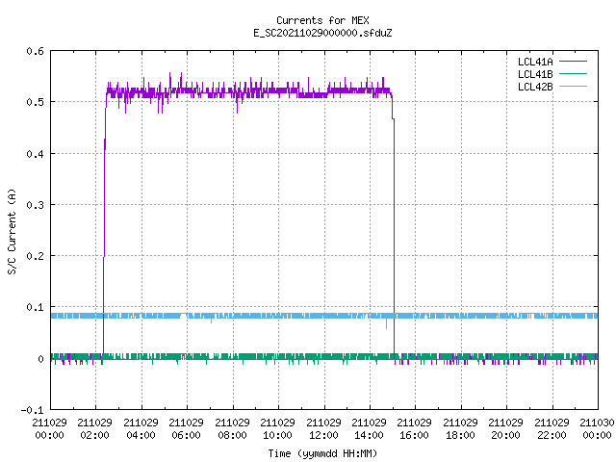Click the blue LCL42B legend line sample
The height and width of the screenshot is (462, 616).
(x=573, y=87)
